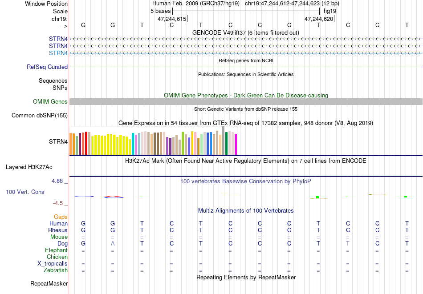Image resolution: width=423 pixels, height=294 pixels.
Task: Select the light blue STRN4 transcript label
Action: point(58,53)
